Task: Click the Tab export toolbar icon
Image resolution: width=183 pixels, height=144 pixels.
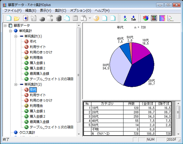Action: tap(133, 18)
